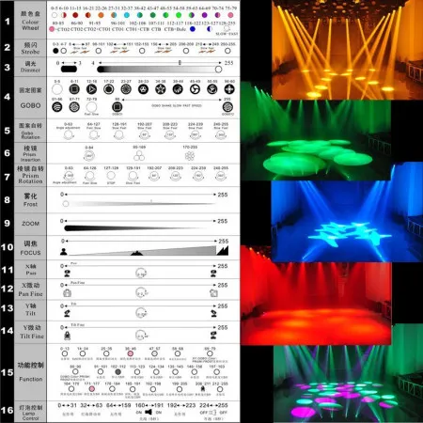
Task: Choose the ring gobo labeled 17-22
Action: click(x=109, y=89)
